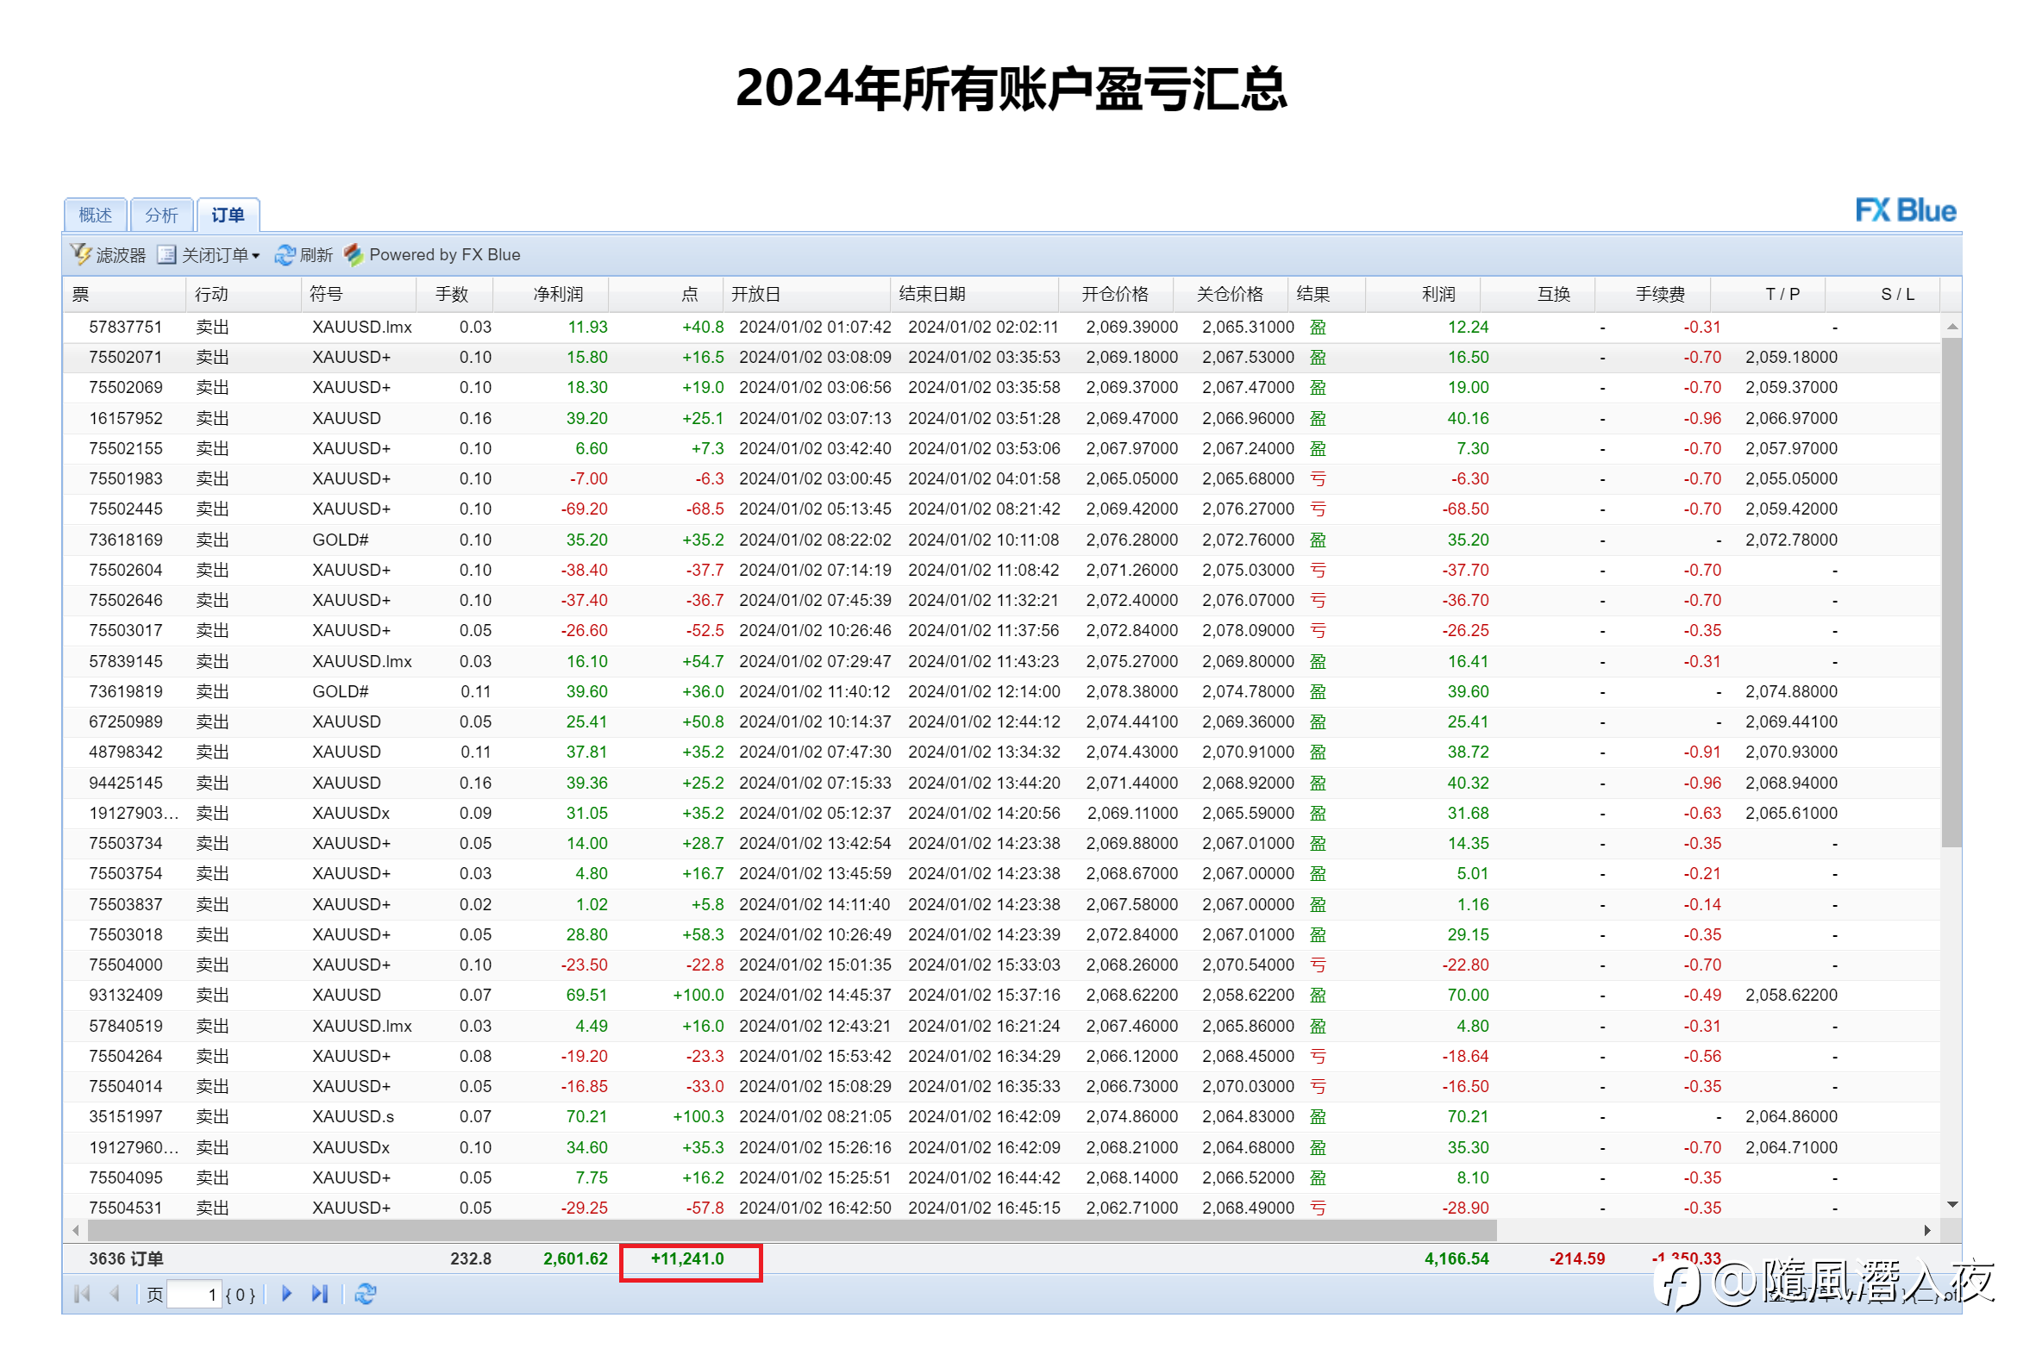
Task: Go to the next page arrow
Action: tap(287, 1294)
